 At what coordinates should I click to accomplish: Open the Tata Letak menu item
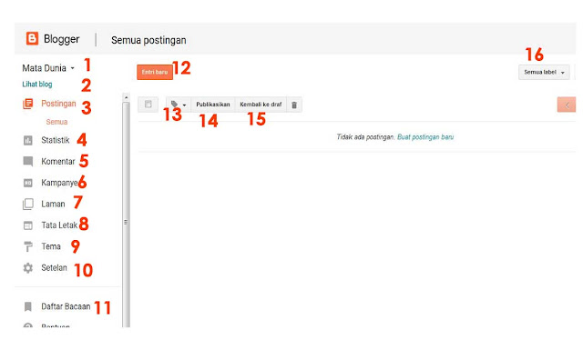click(x=59, y=225)
